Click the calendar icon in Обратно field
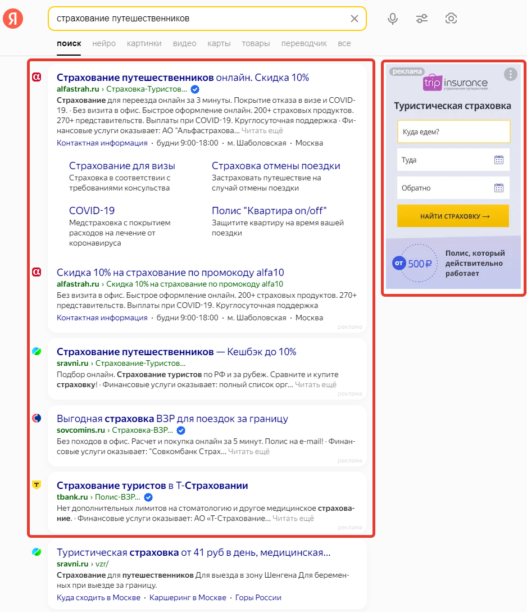527x612 pixels. (x=498, y=188)
